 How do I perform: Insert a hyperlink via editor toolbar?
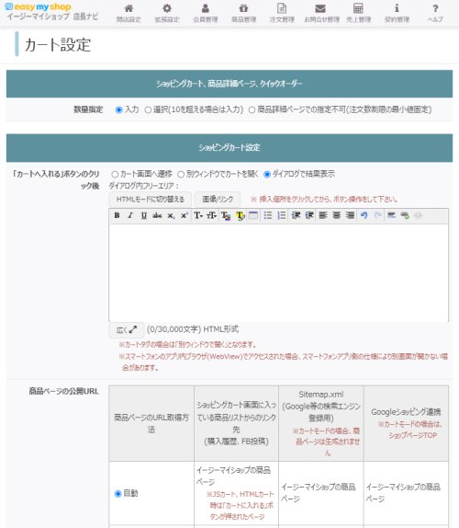tap(405, 215)
